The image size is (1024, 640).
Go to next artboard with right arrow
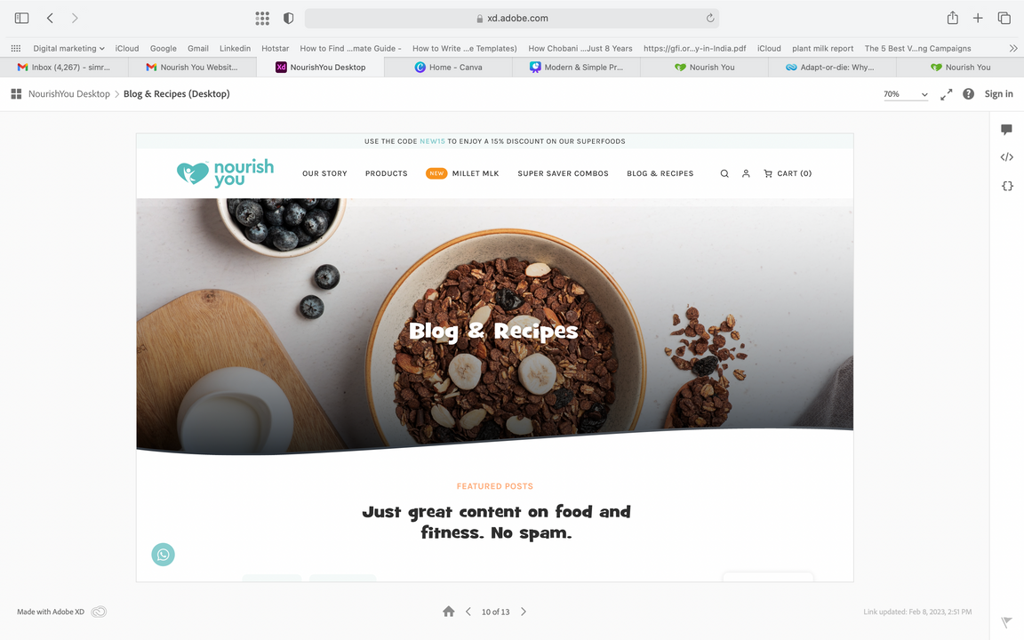(x=523, y=612)
